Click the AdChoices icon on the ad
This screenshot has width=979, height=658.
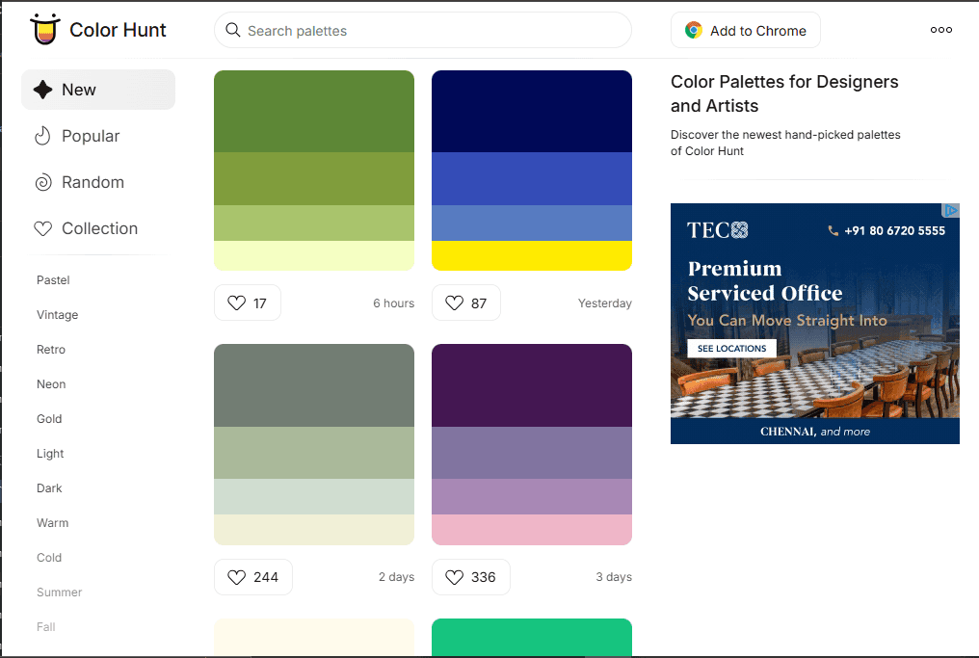(950, 210)
